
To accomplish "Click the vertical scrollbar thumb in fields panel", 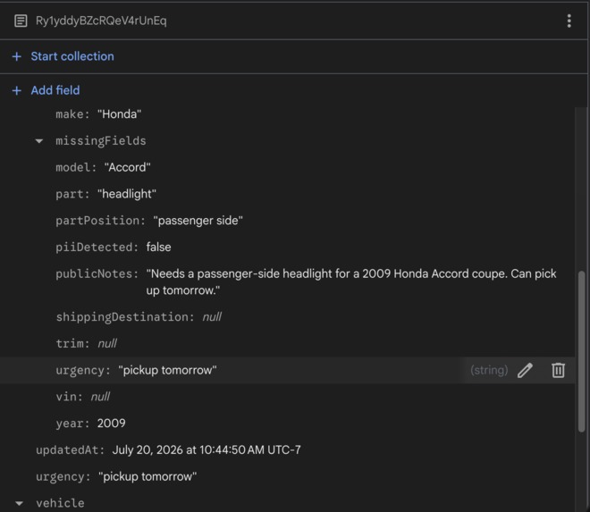I will pyautogui.click(x=581, y=351).
